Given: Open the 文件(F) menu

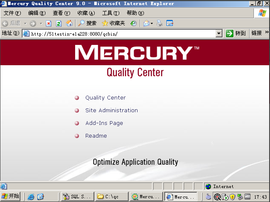Looking at the screenshot, I should coord(12,13).
